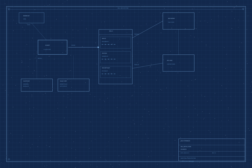Click the Skills container header label
This screenshot has width=252, height=168.
pos(111,31)
